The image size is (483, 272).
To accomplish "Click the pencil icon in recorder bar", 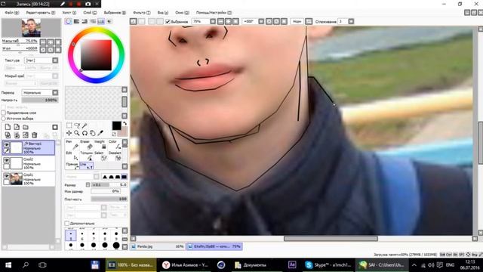I will [63, 4].
